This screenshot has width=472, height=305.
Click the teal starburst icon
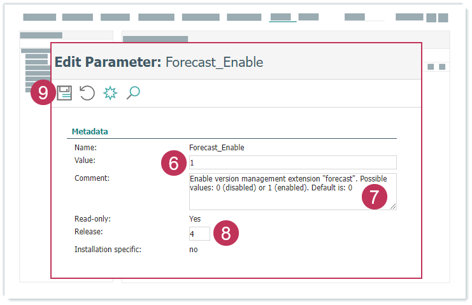[x=110, y=94]
